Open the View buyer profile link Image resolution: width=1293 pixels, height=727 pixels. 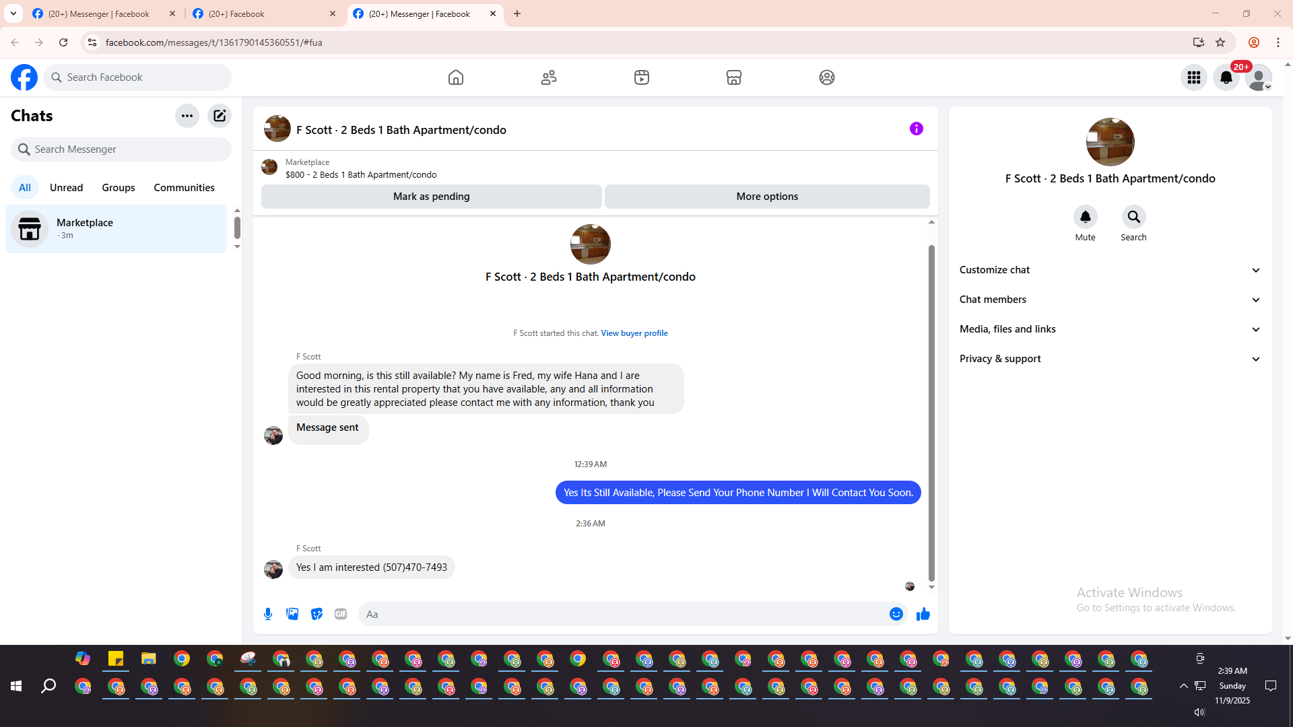click(634, 333)
